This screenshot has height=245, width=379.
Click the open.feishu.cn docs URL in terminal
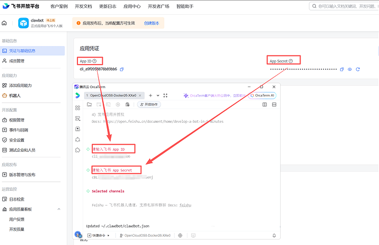(x=163, y=122)
